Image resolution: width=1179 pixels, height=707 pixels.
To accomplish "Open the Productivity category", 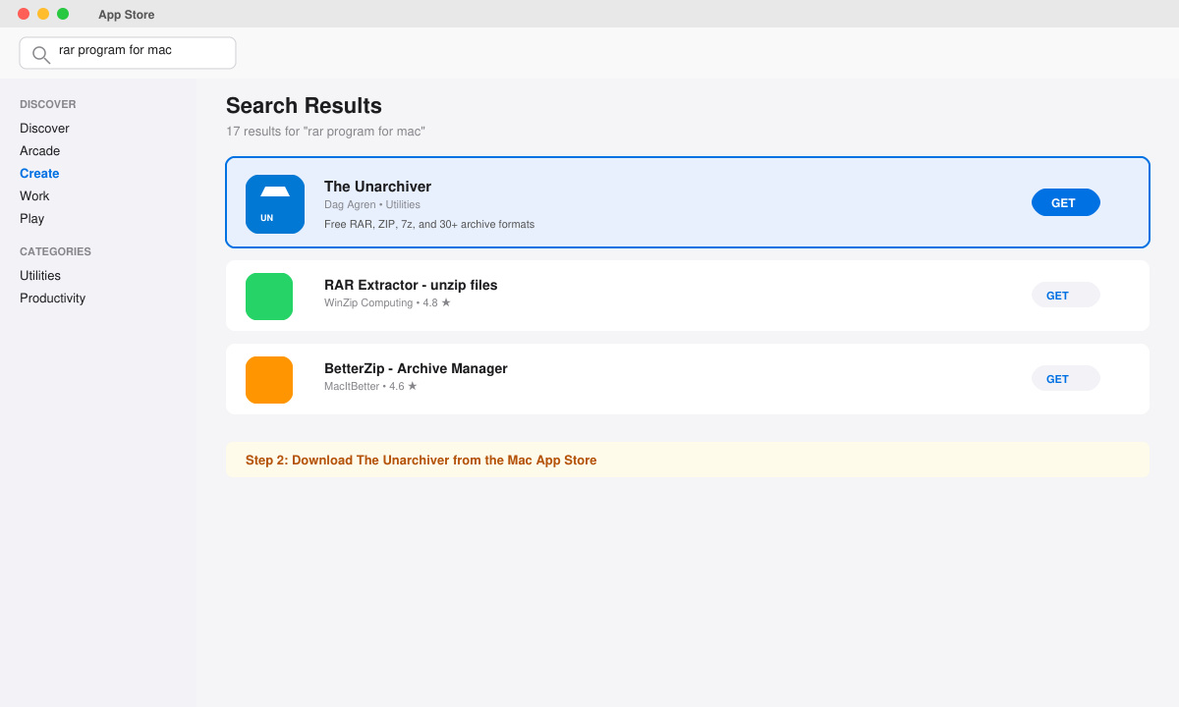I will [x=53, y=299].
